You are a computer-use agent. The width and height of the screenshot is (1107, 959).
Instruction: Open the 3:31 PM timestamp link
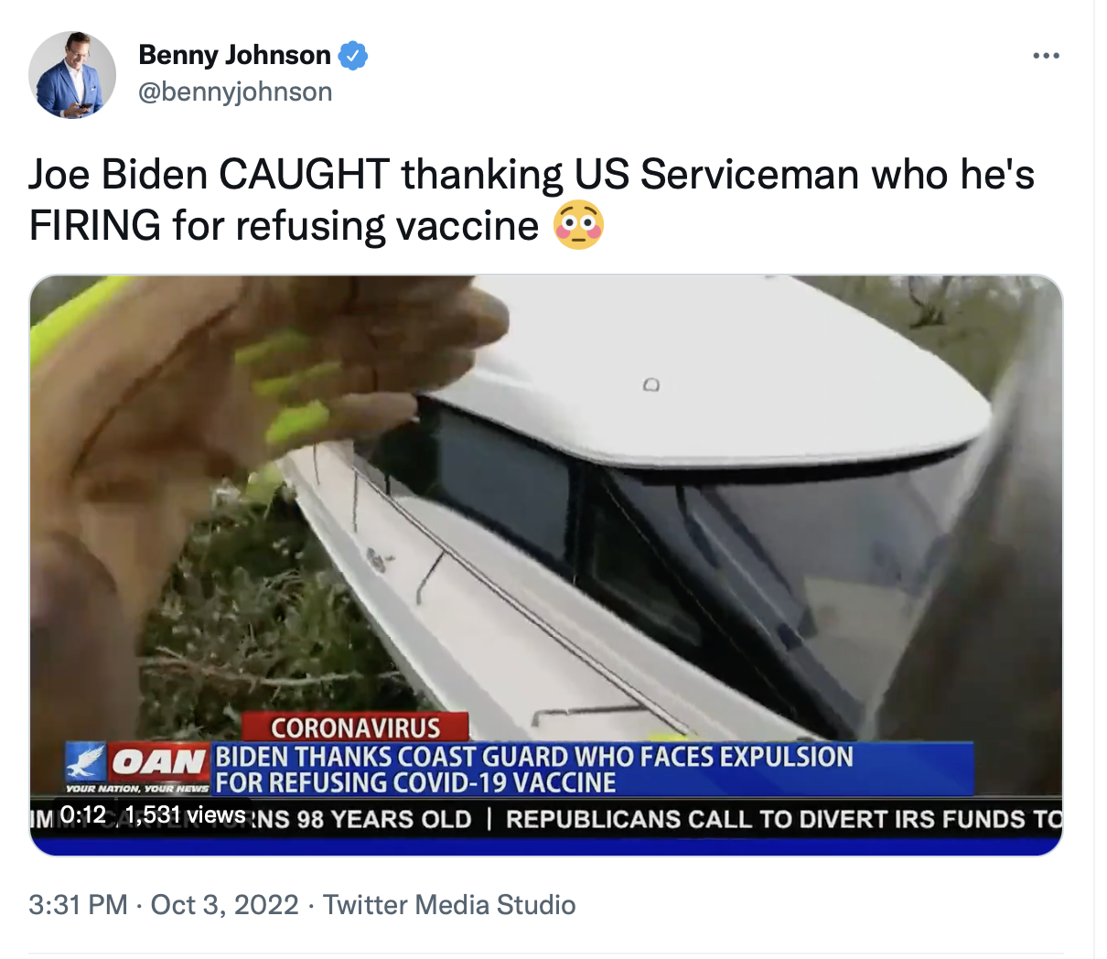pos(78,905)
